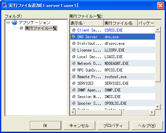Click the globe icon beside アプリケーション

click(15, 22)
